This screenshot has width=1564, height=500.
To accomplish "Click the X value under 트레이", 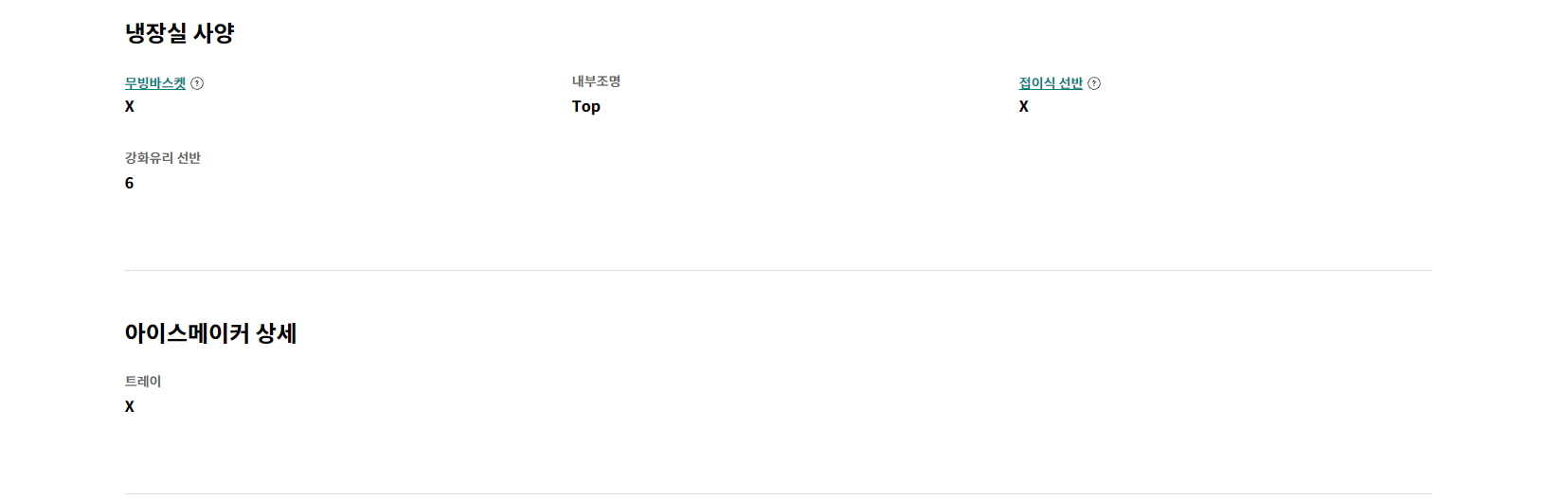I will (130, 407).
